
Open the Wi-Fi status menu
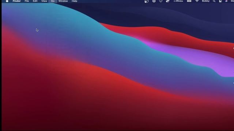pyautogui.click(x=197, y=1)
